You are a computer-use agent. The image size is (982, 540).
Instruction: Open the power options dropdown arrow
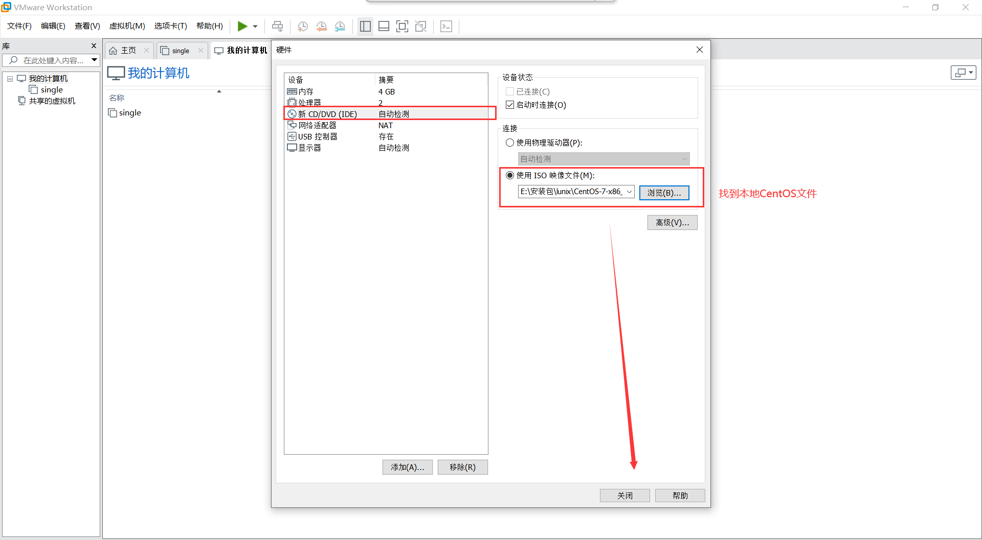pos(255,27)
